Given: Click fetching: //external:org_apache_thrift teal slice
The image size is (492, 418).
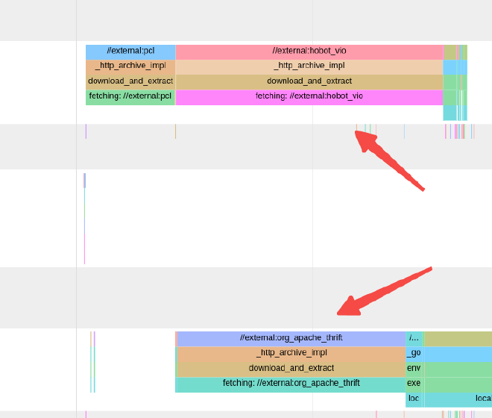Looking at the screenshot, I should (291, 384).
